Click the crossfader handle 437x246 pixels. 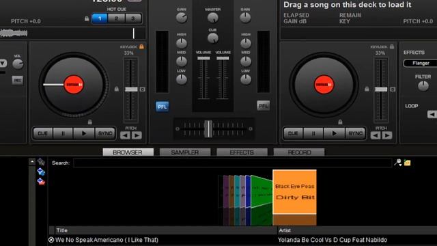(208, 129)
